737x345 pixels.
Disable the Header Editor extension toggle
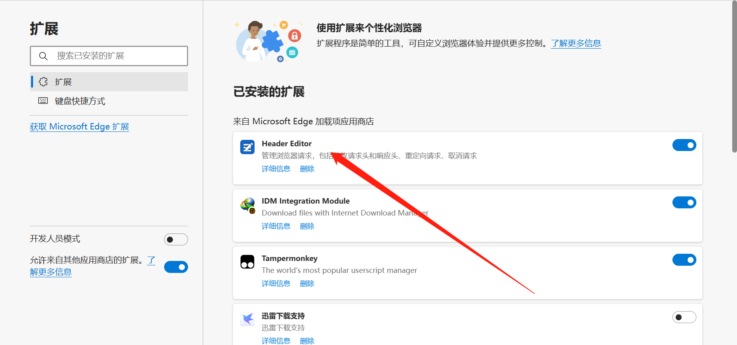click(684, 145)
